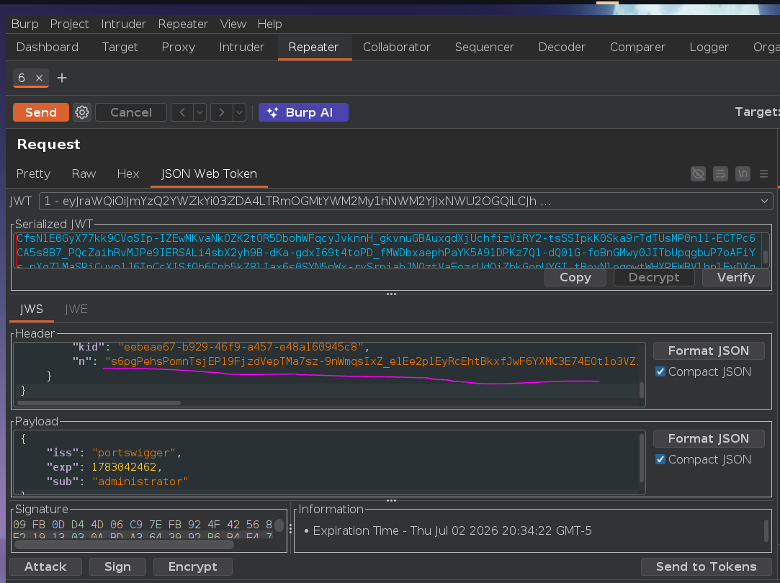The image size is (780, 583).
Task: Switch to the Sequencer tab
Action: tap(485, 48)
